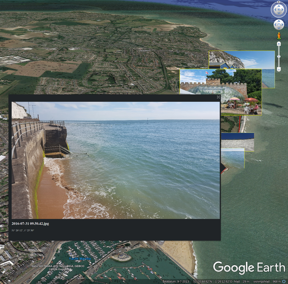This screenshot has width=288, height=284.
Task: Pan map left with move joystick
Action: [x=276, y=25]
